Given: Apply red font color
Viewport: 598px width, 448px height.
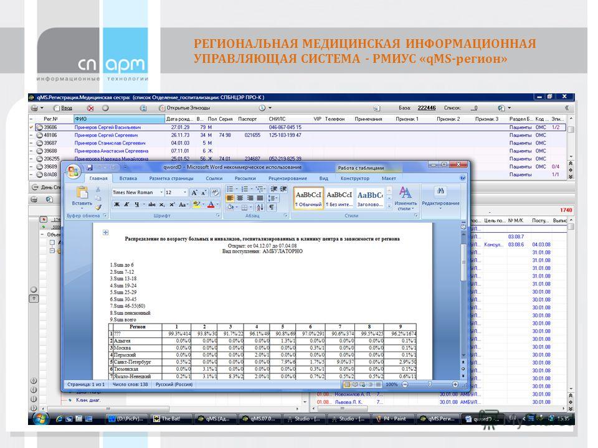Looking at the screenshot, I should pyautogui.click(x=211, y=205).
